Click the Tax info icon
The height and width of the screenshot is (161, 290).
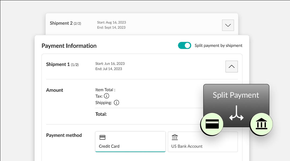107,96
